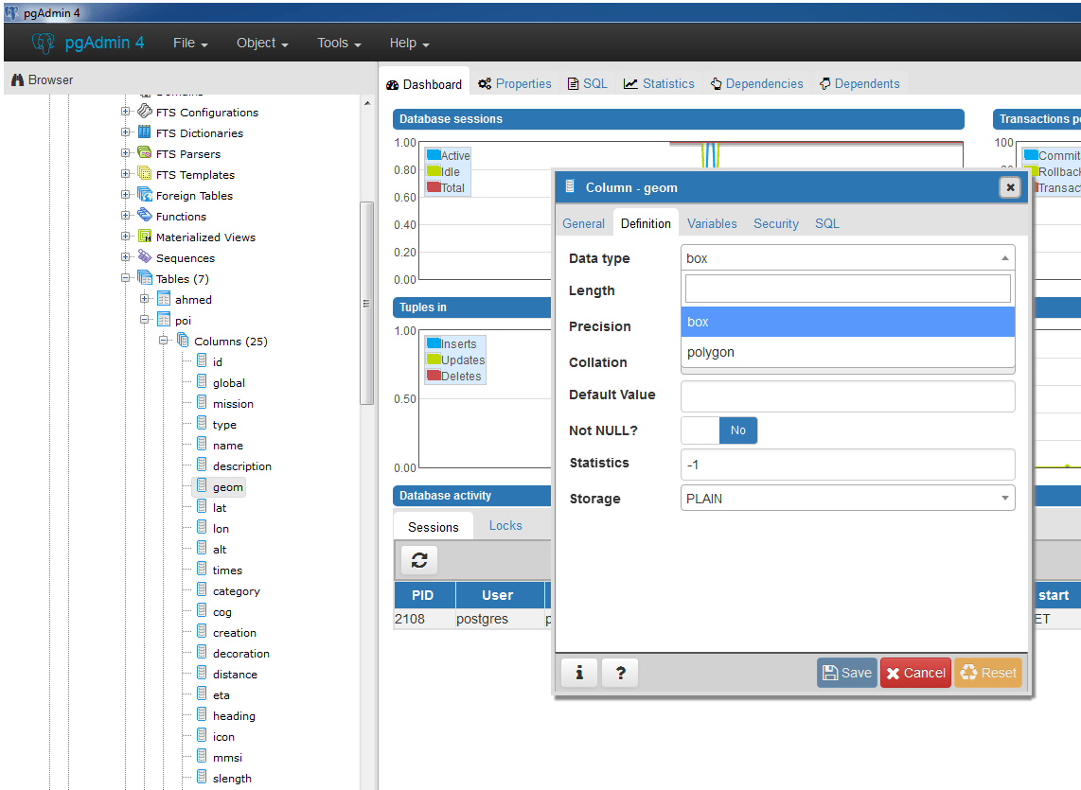Click the FTS Templates icon
This screenshot has width=1081, height=790.
click(x=144, y=173)
